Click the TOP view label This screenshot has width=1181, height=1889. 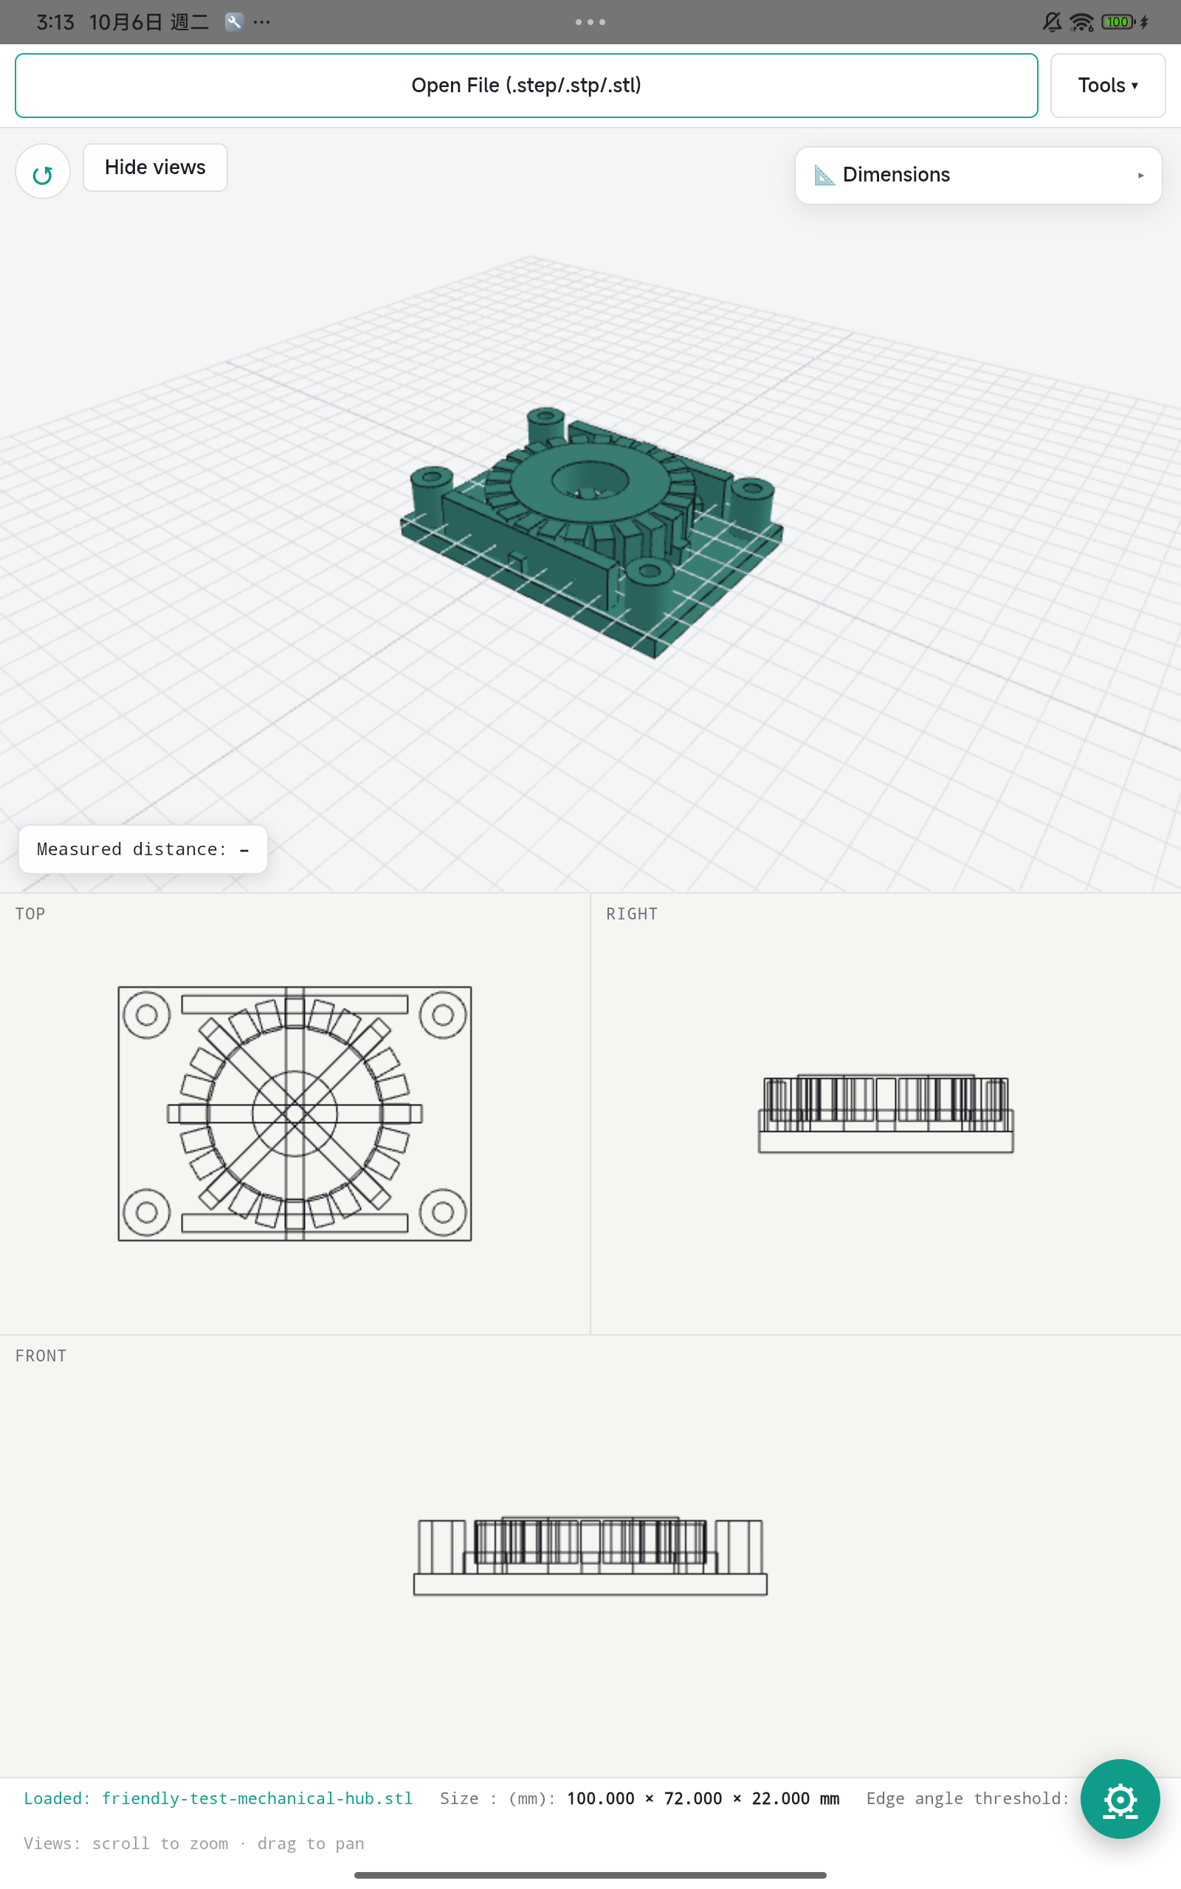(x=30, y=914)
